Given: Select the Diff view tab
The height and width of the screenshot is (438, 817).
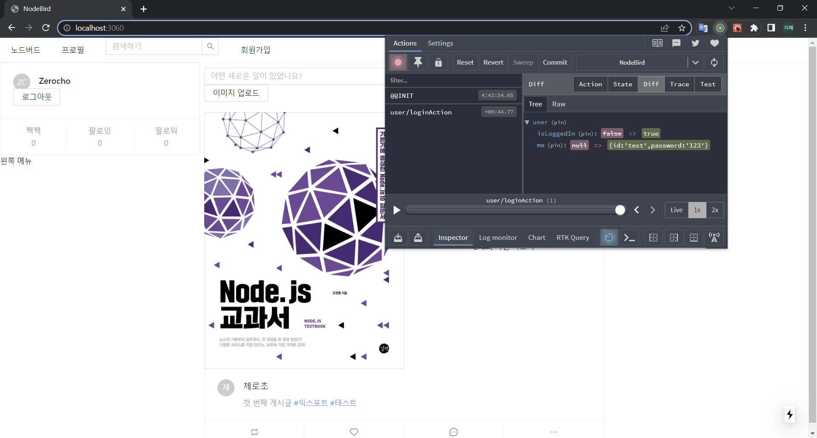Looking at the screenshot, I should point(651,84).
